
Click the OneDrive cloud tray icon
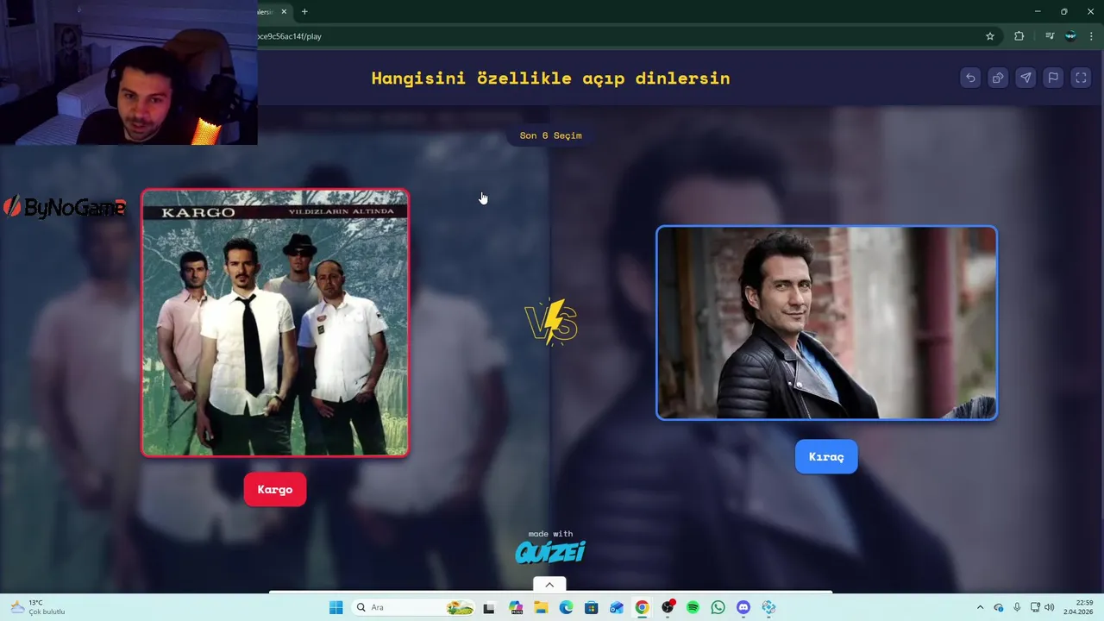point(999,607)
